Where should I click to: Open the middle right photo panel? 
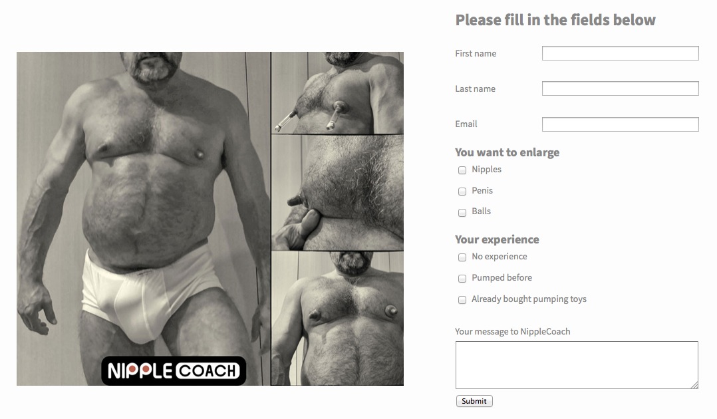coord(337,192)
